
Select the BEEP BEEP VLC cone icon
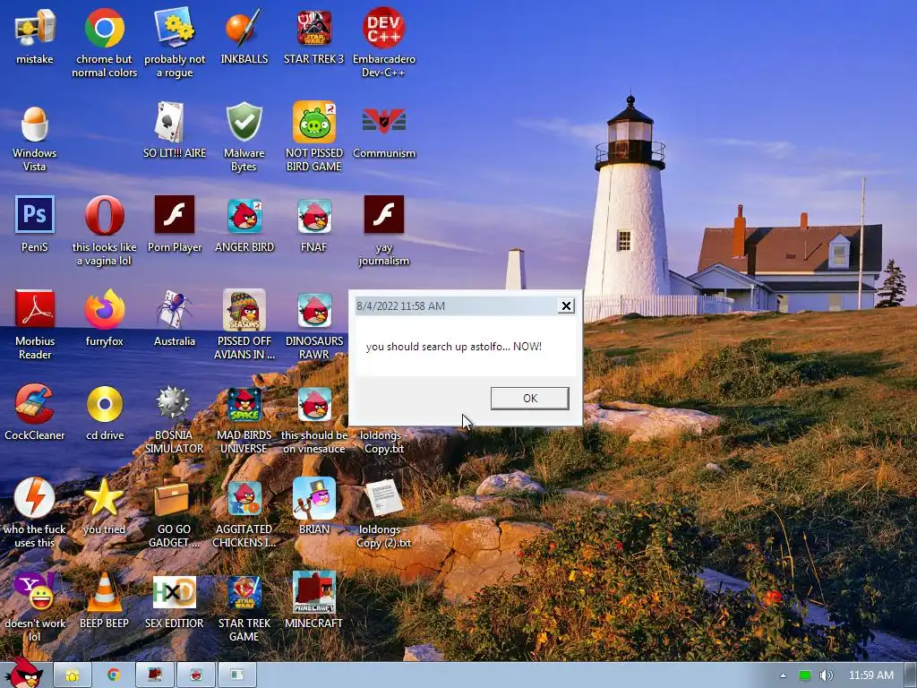click(x=105, y=591)
